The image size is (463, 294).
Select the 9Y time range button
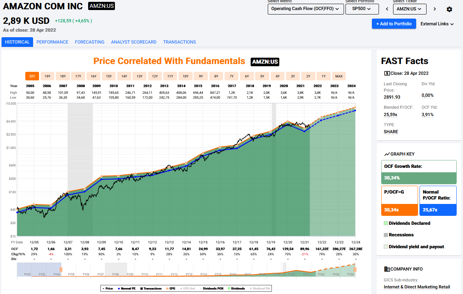(201, 76)
